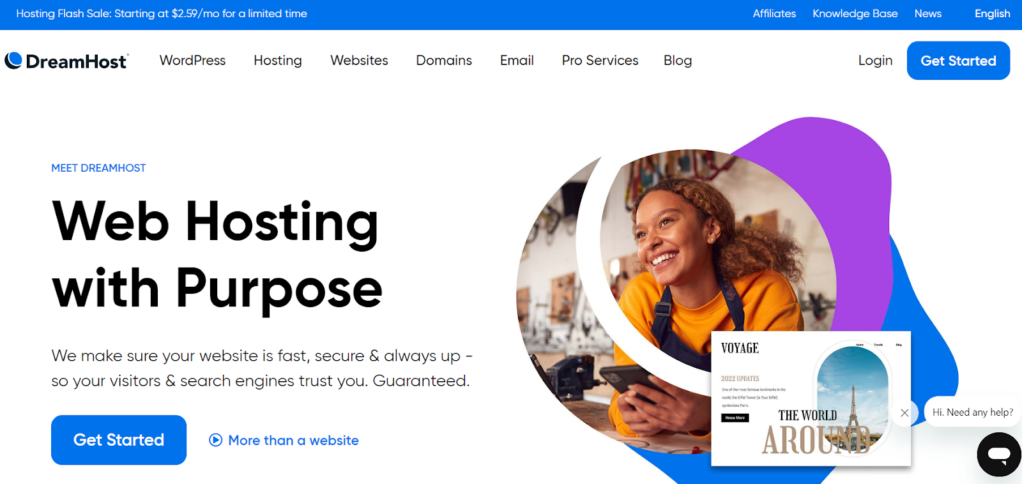Go to the Blog page
Screen dimensions: 1022x484
(x=678, y=61)
